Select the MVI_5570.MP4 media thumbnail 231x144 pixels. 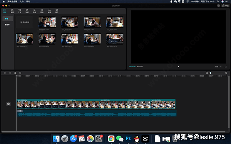click(x=115, y=22)
